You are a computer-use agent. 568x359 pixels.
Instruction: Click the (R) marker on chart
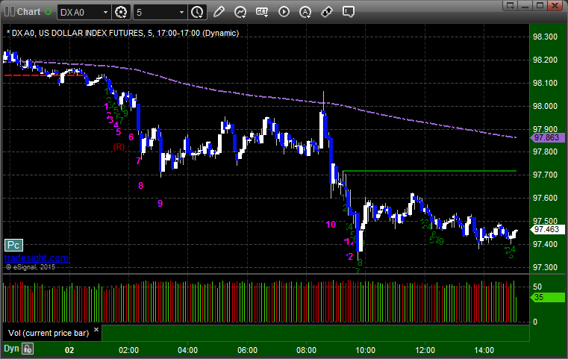[x=119, y=147]
